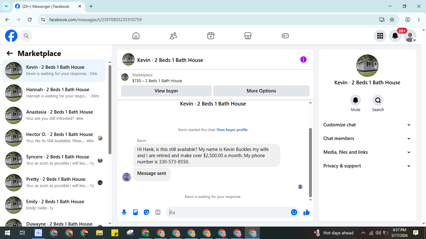This screenshot has height=239, width=426.
Task: Open the tab search dropdown arrow
Action: pos(6,6)
